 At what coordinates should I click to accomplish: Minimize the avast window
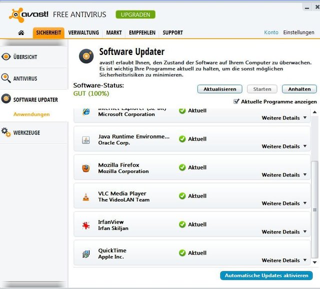click(306, 8)
